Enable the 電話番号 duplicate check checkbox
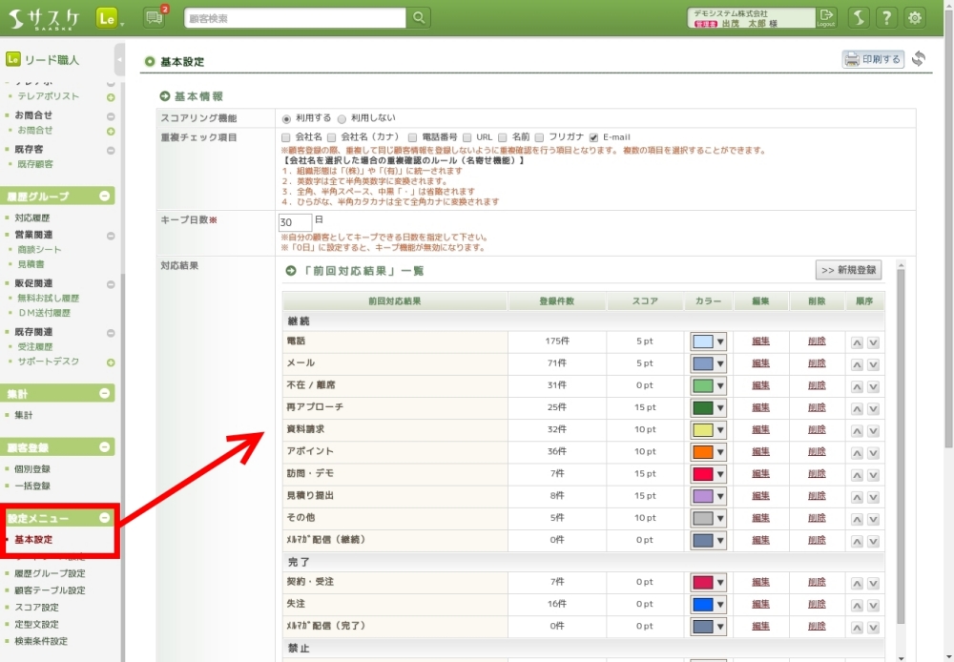 [x=413, y=137]
